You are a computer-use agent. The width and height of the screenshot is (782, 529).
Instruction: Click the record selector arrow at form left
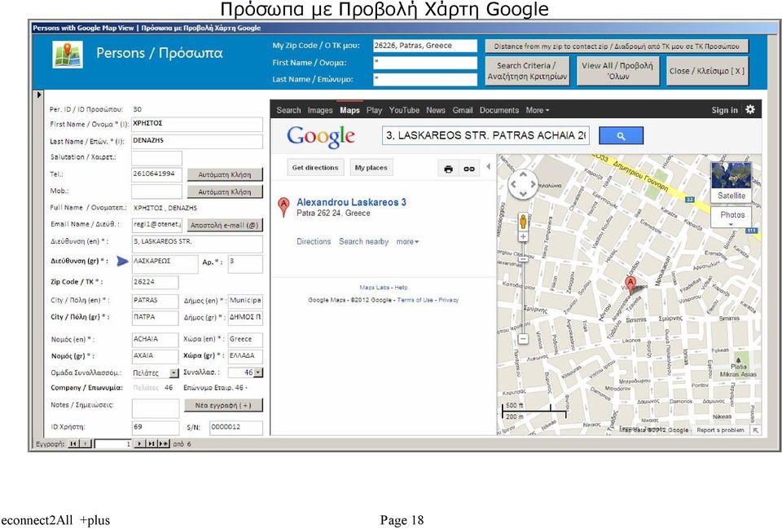(39, 95)
